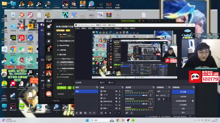Image resolution: width=220 pixels, height=123 pixels.
Task: Hide the pan source with eye icon
Action: point(116,98)
